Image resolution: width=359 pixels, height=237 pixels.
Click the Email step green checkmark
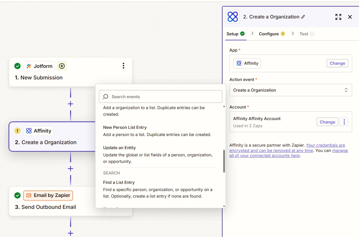[18, 195]
